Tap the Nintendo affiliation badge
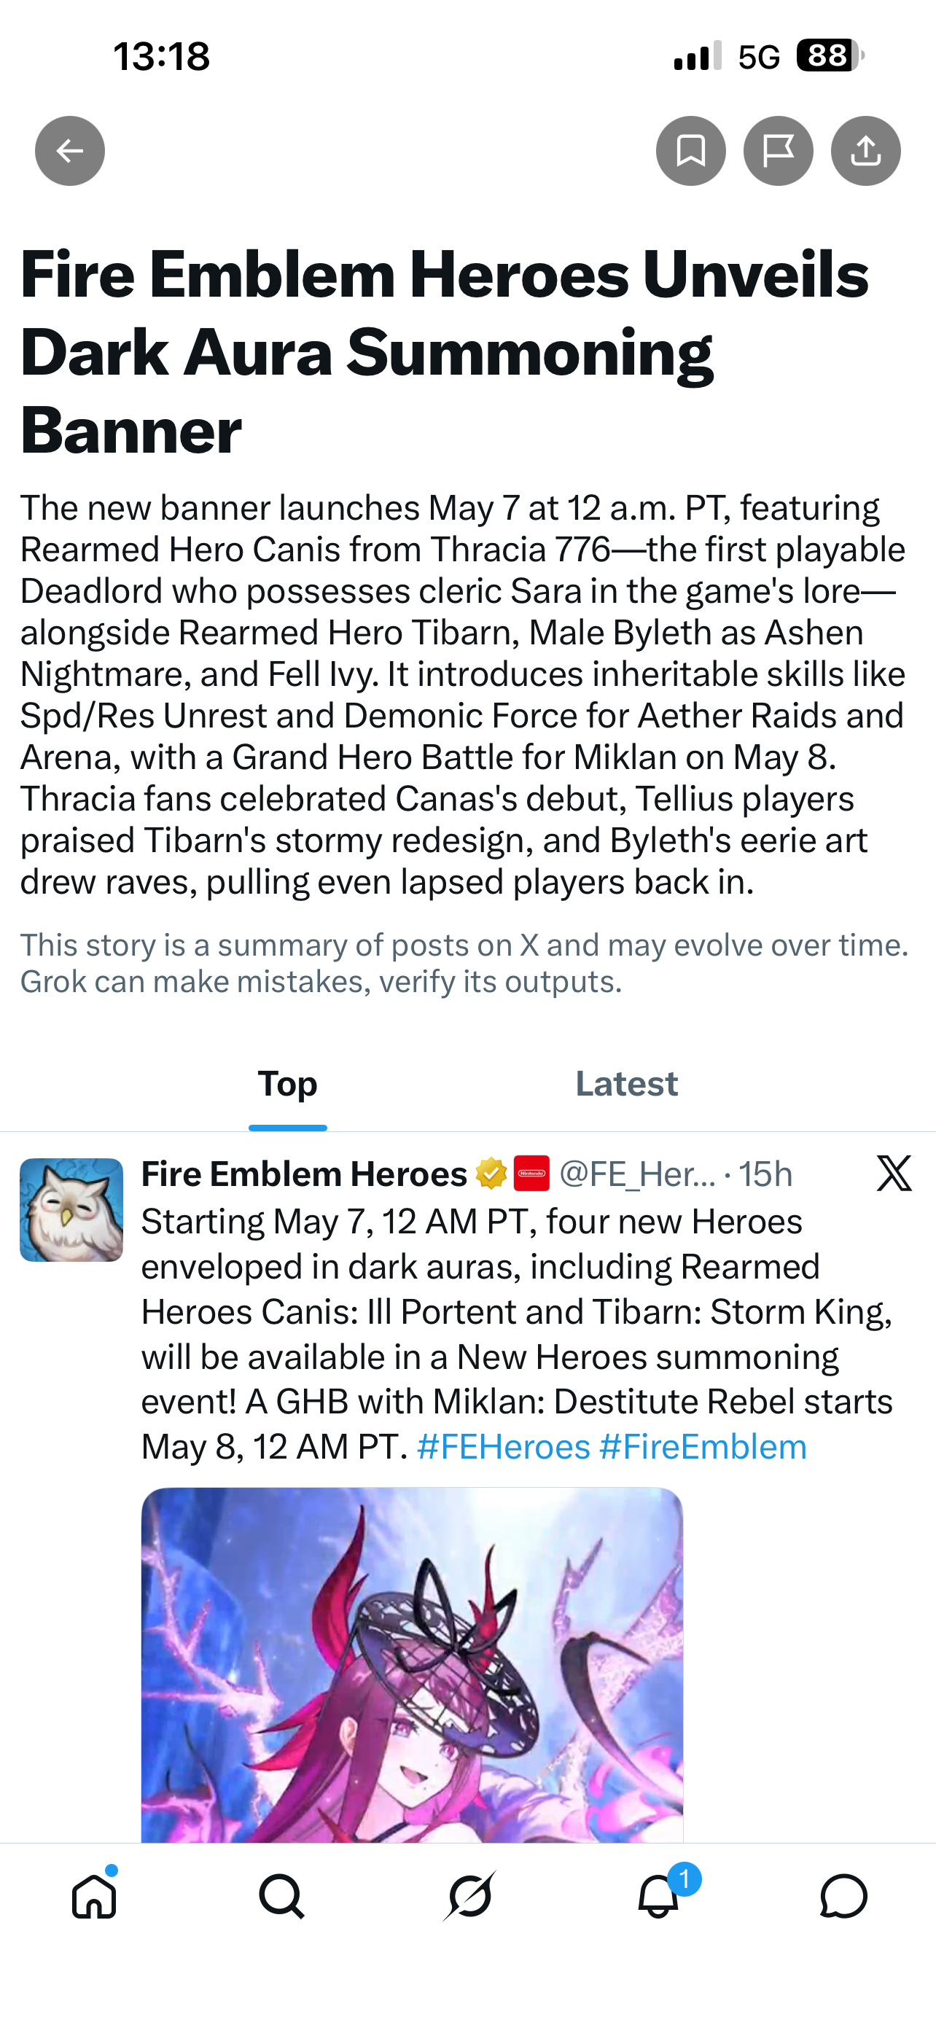Viewport: 936px width, 2025px height. click(x=531, y=1174)
